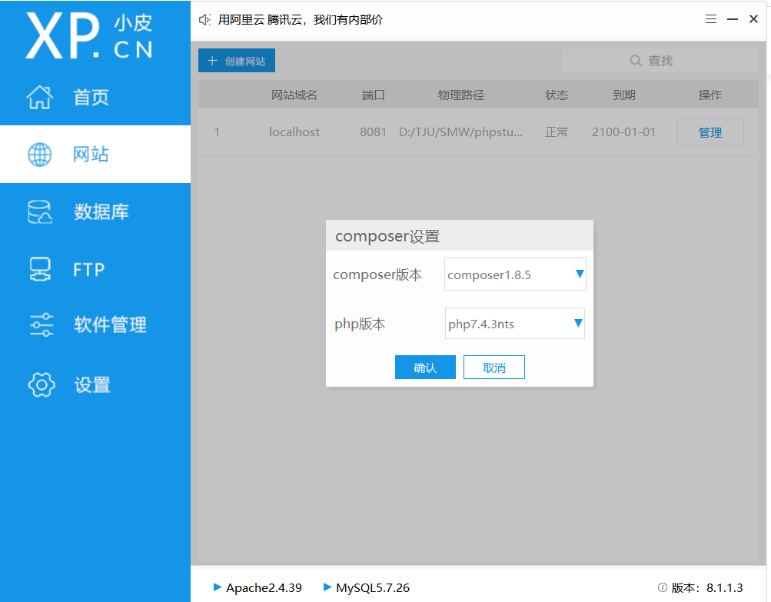This screenshot has width=771, height=602.
Task: Expand the Apache2.4.39 status entry
Action: pyautogui.click(x=257, y=587)
